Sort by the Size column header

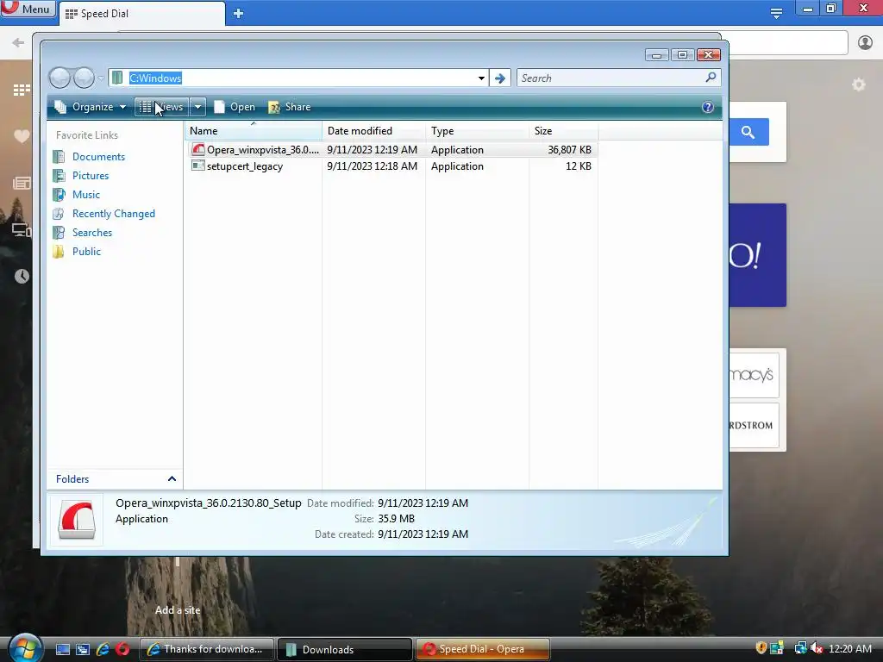(x=564, y=131)
